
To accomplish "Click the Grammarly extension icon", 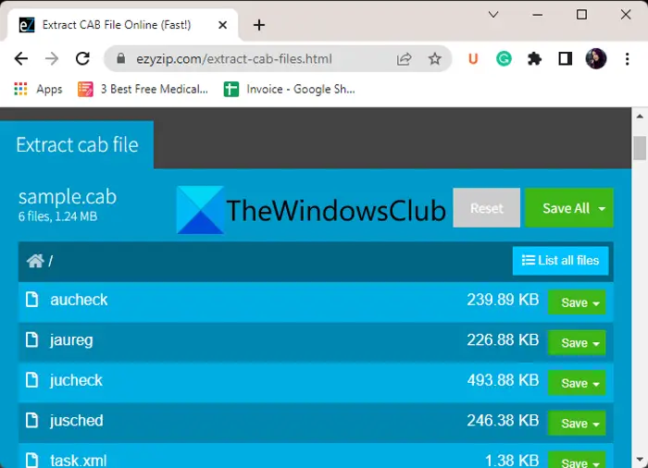I will 504,59.
